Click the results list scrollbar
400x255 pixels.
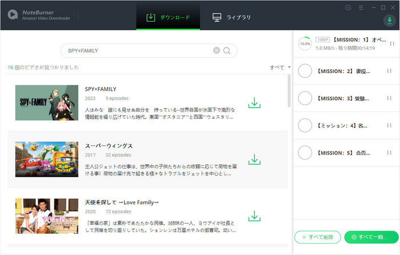289,91
